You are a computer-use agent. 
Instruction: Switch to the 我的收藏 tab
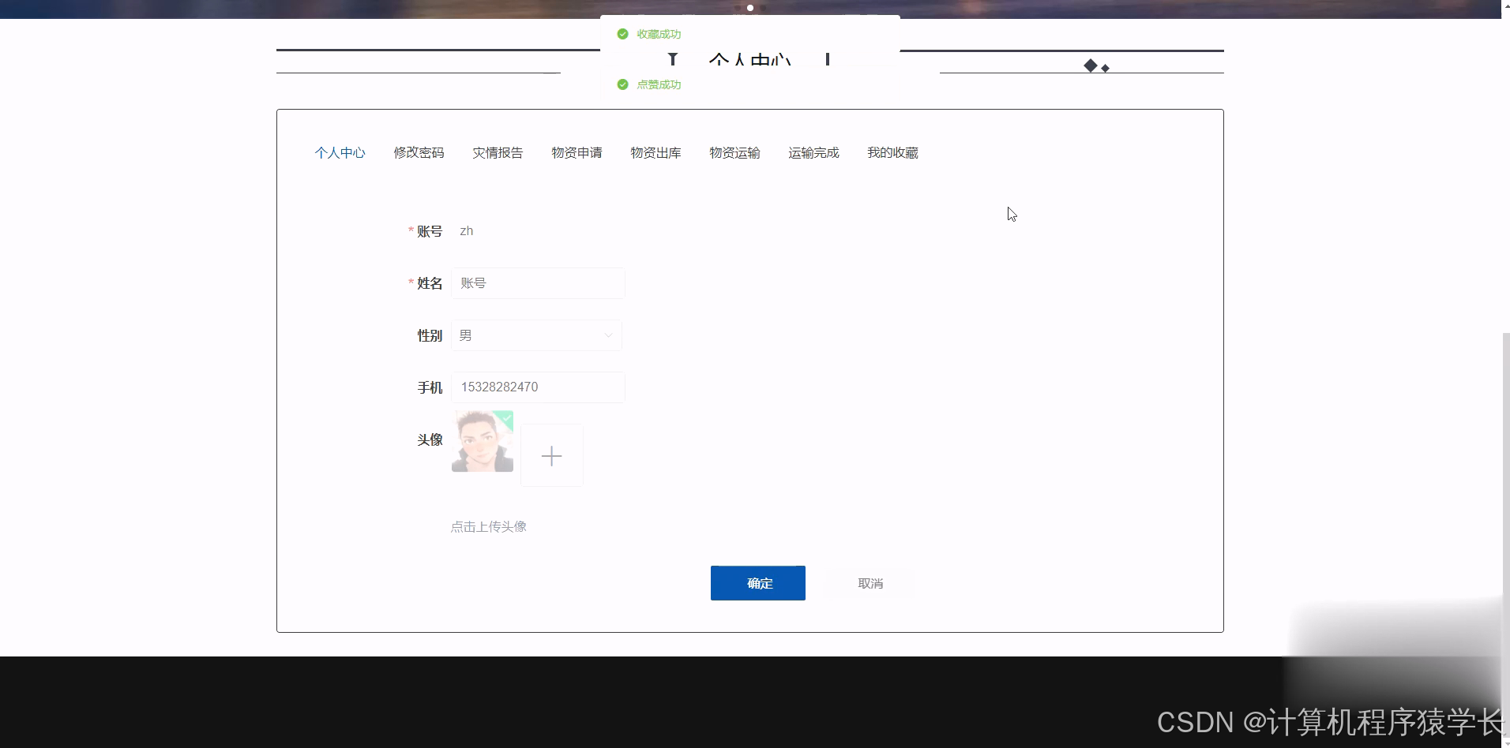pos(892,152)
